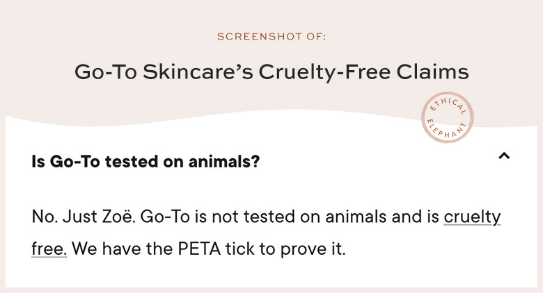Click the name 'Zoë' in the answer

click(x=118, y=217)
